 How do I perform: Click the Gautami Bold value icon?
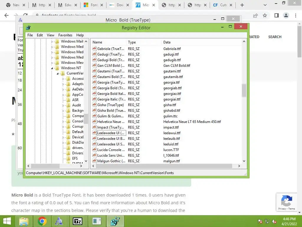click(94, 77)
